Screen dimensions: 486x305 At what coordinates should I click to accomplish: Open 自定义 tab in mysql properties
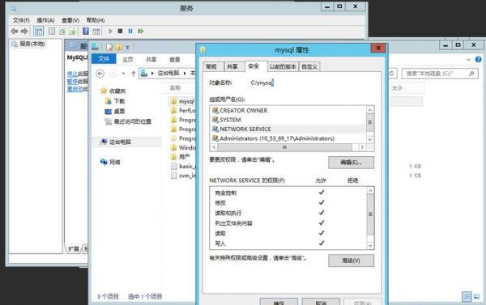[309, 66]
